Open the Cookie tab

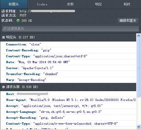click(42, 4)
